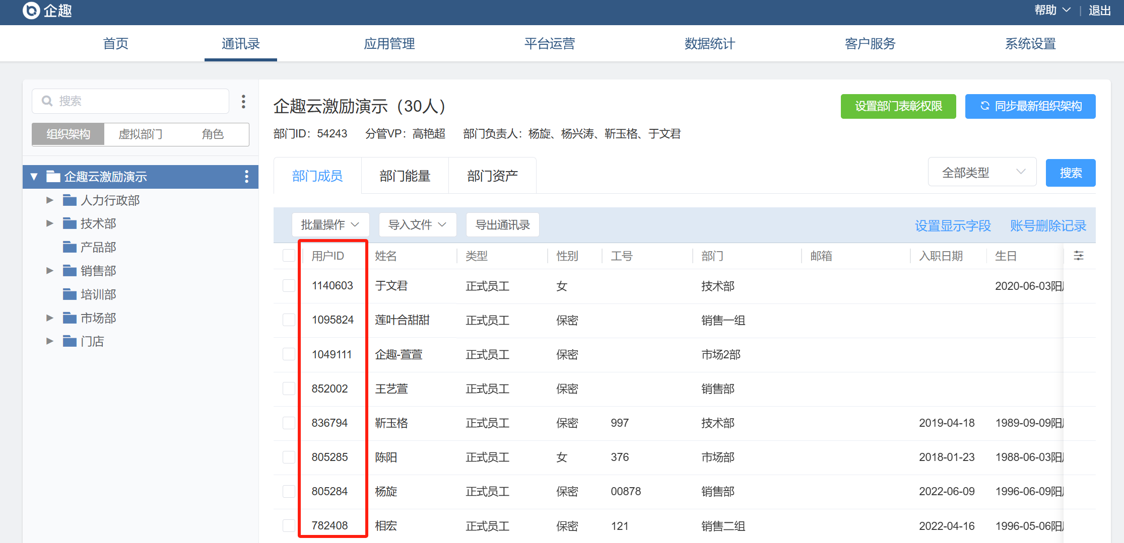Open the 账号删除记录 link
This screenshot has width=1124, height=543.
[1048, 226]
